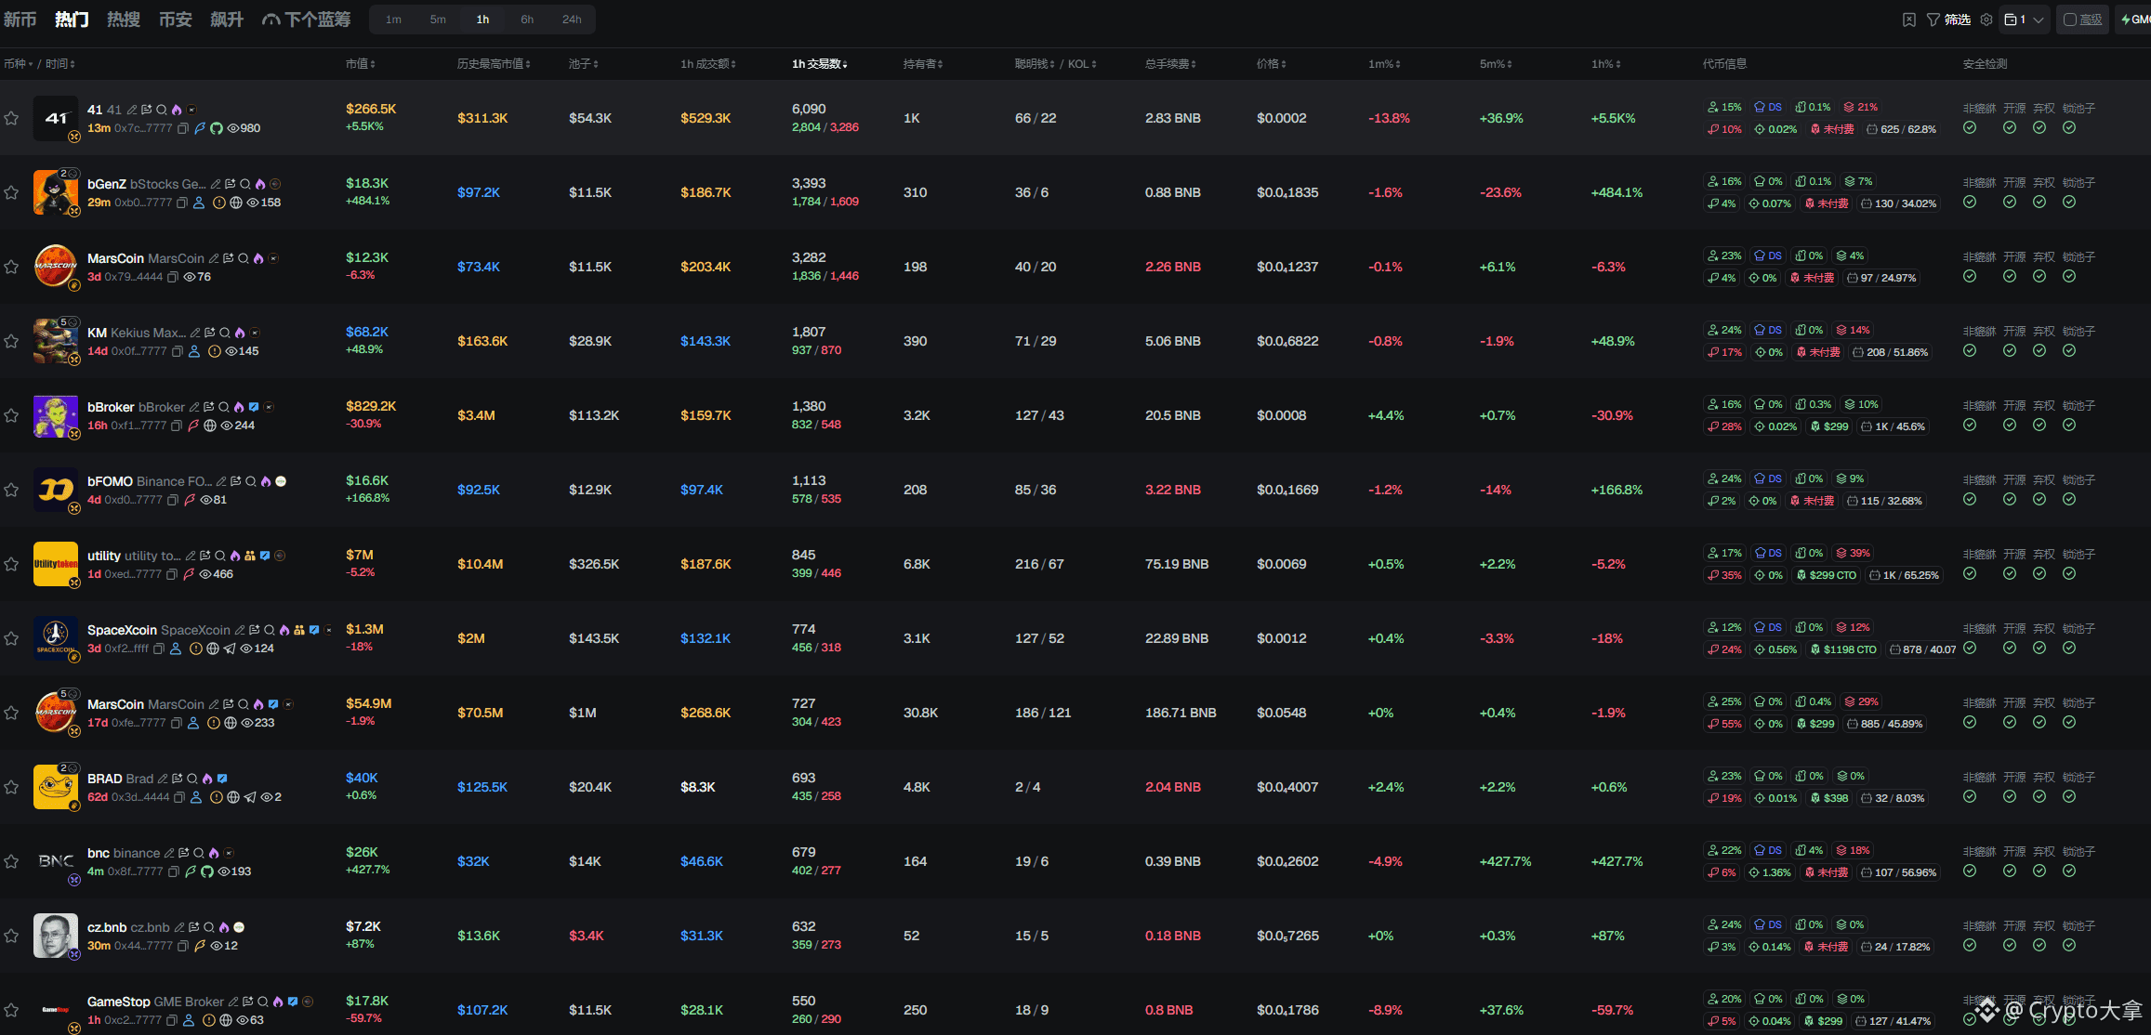Click the 非貔貅 check icon on 41 row
Screen dimensions: 2151x1035
[1970, 128]
